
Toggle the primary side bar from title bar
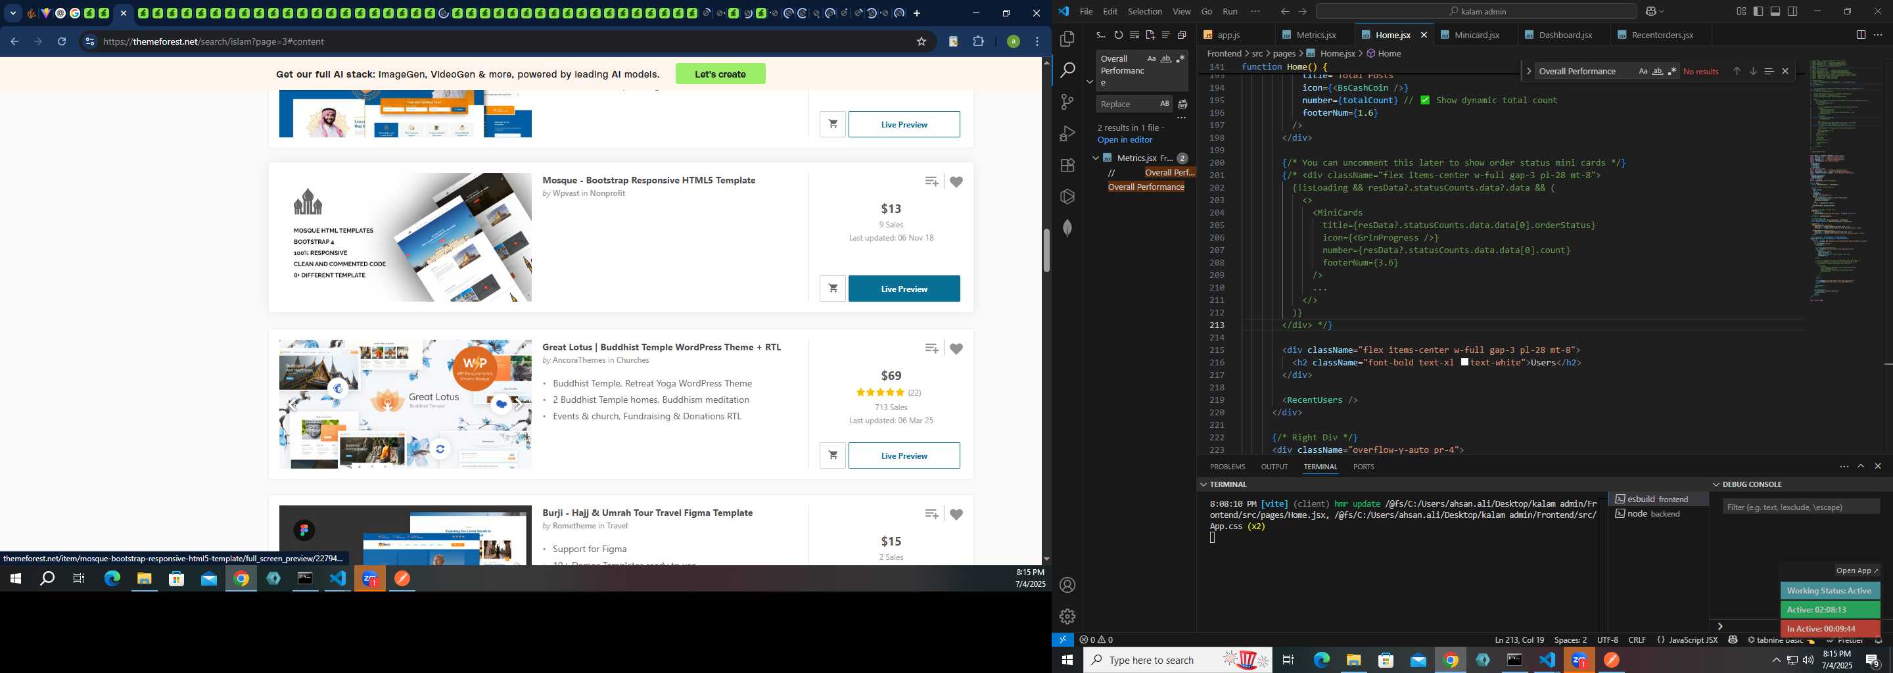[x=1758, y=11]
